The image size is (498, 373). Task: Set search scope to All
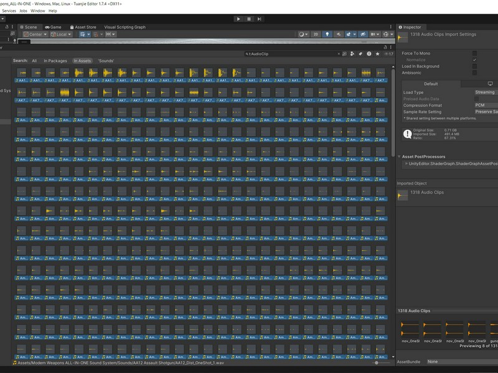pos(34,60)
